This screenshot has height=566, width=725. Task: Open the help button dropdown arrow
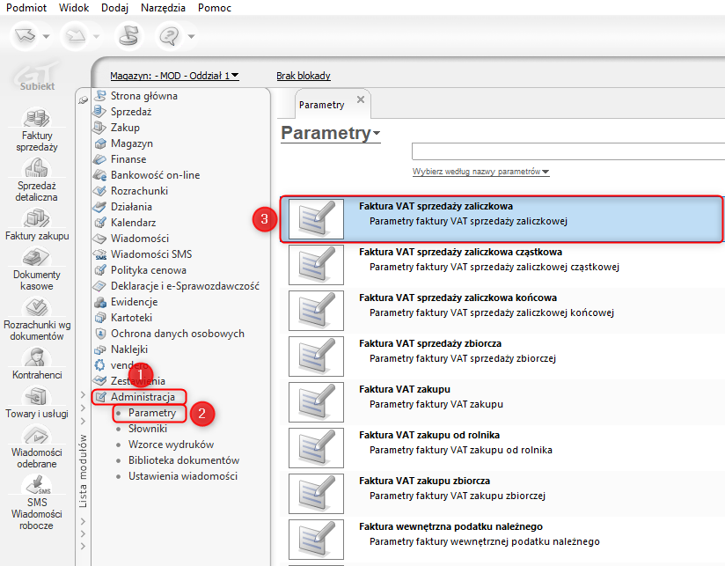click(191, 36)
